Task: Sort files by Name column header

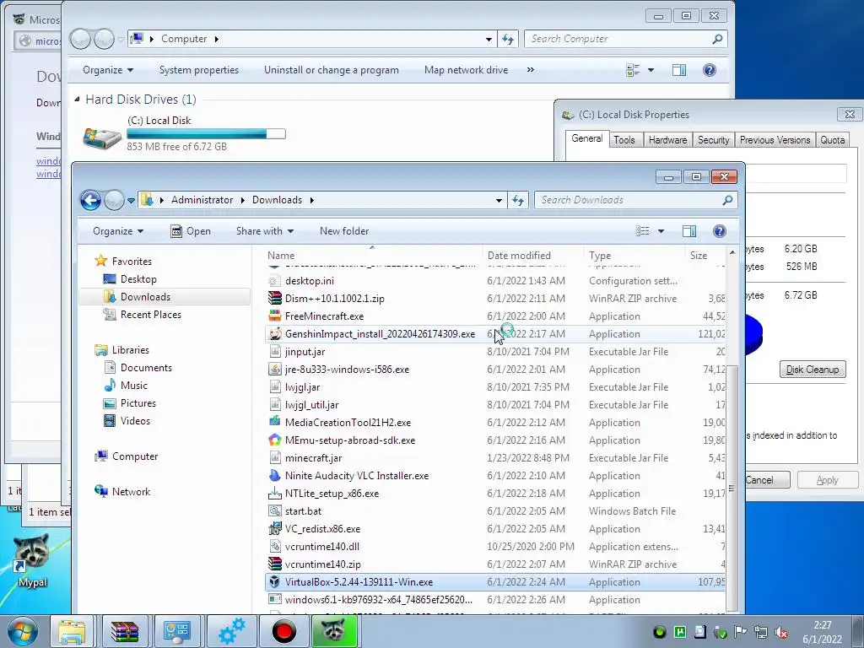Action: [372, 255]
